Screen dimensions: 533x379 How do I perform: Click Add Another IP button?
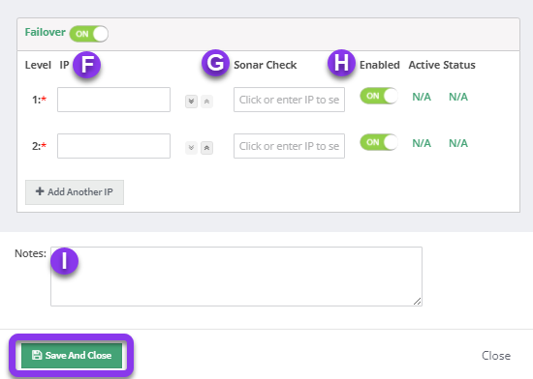pyautogui.click(x=75, y=192)
